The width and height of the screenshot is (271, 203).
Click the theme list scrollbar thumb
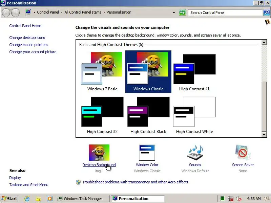(264, 107)
